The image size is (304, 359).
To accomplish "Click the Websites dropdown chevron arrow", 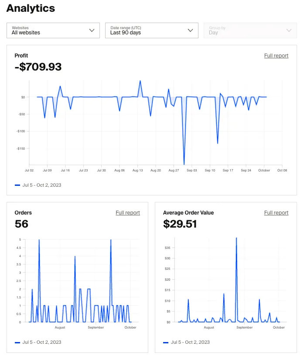I will point(92,30).
